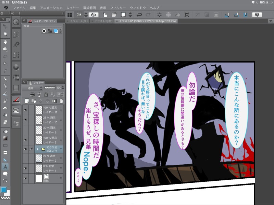The height and width of the screenshot is (205, 274).
Task: Select the Auto select magic wand tool
Action: point(5,64)
